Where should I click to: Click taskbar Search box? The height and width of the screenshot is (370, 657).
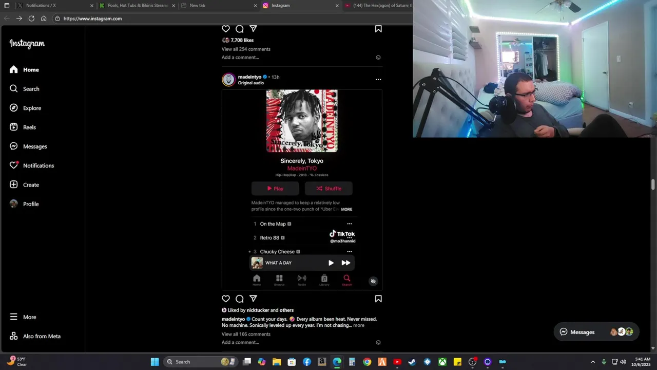(201, 362)
